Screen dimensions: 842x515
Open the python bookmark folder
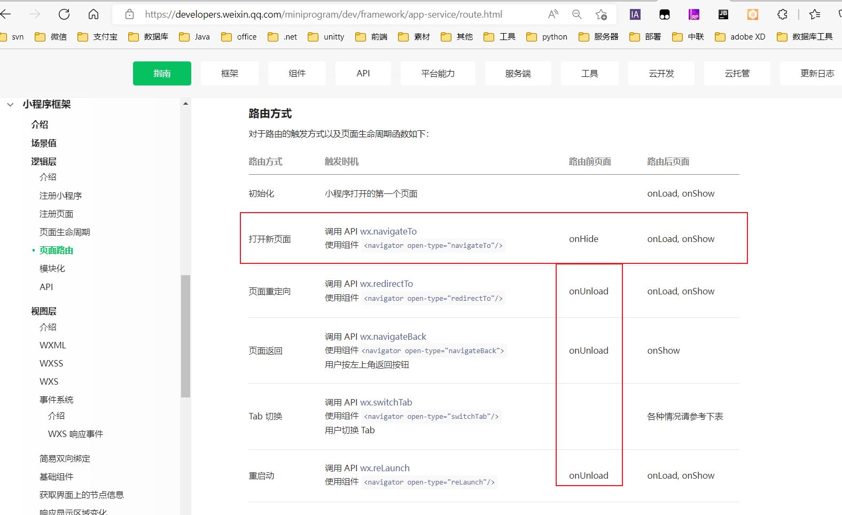pyautogui.click(x=547, y=36)
